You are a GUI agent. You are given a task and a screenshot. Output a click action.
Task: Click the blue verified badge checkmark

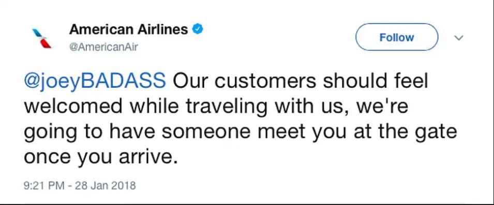pos(198,29)
